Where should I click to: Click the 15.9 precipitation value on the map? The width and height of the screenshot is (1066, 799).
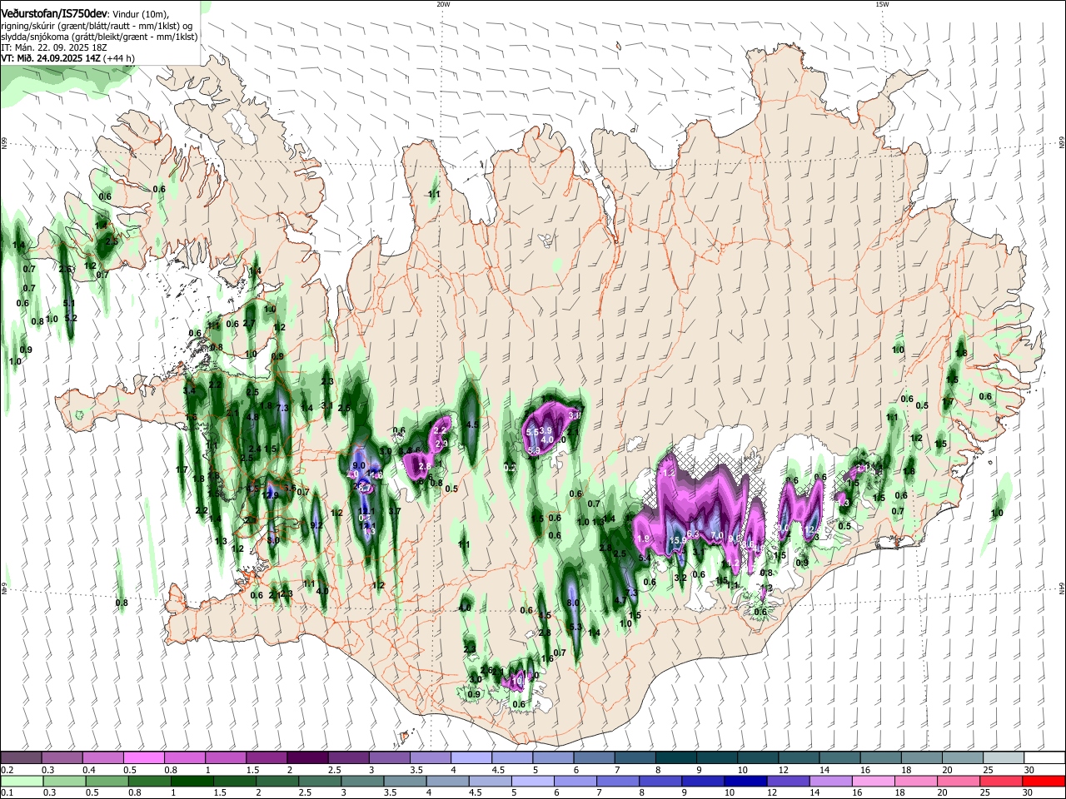[x=678, y=540]
